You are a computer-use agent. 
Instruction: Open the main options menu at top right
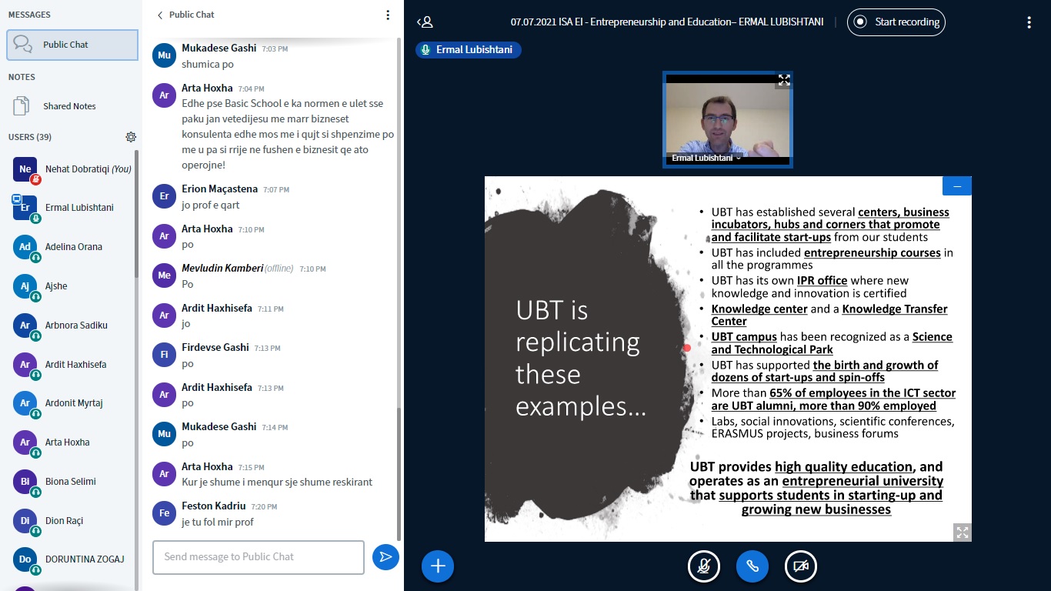click(x=1029, y=22)
